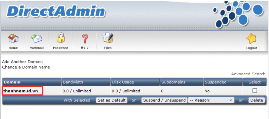
Task: Open the thanhnam.id.vn domain link
Action: [21, 91]
